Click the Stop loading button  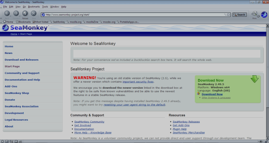coord(34,13)
